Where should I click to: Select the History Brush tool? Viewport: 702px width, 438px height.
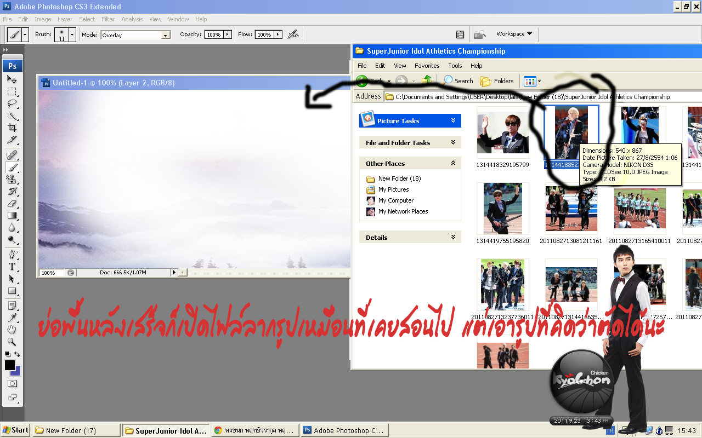point(12,192)
